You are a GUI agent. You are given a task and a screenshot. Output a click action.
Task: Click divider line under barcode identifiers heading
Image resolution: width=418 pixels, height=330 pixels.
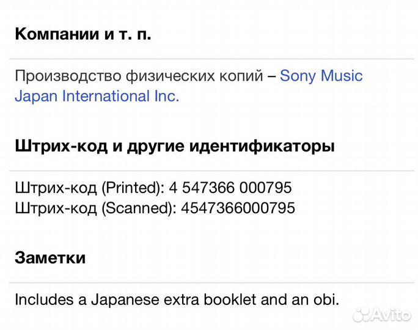pos(209,170)
